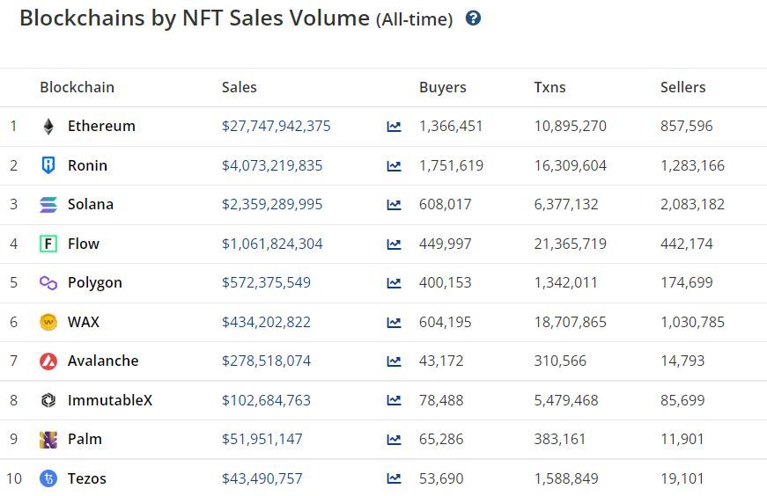This screenshot has width=767, height=496.
Task: Click the Tezos logo icon
Action: 48,478
